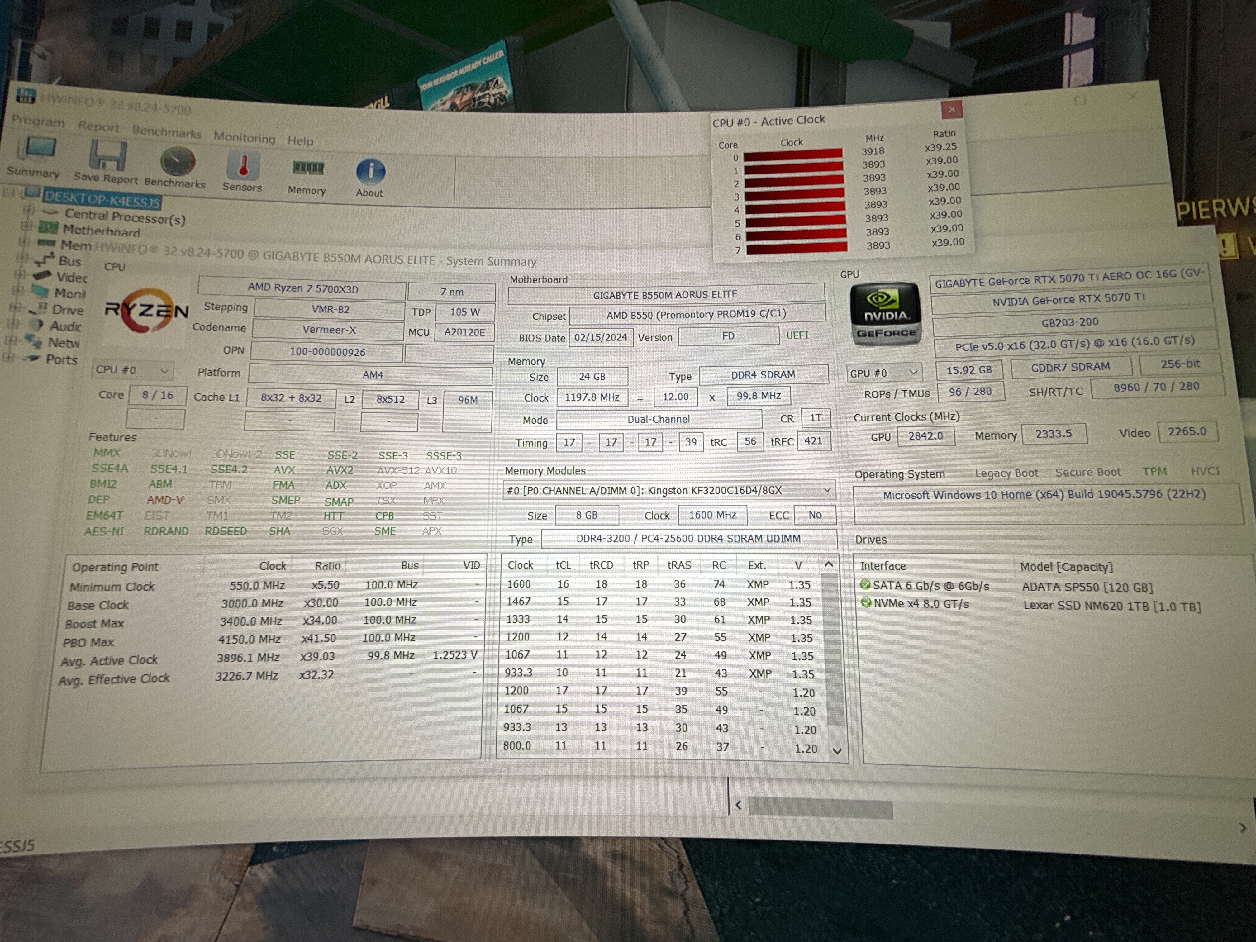1256x942 pixels.
Task: Click the Dual-Channel mode field
Action: 659,419
